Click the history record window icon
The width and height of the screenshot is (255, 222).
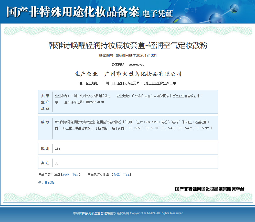pyautogui.click(x=39, y=183)
